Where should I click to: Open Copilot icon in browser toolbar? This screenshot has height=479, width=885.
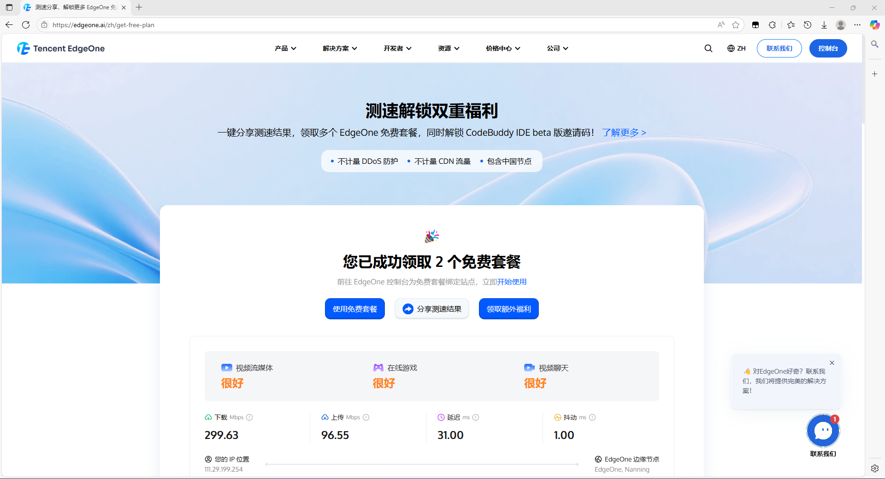pyautogui.click(x=874, y=25)
